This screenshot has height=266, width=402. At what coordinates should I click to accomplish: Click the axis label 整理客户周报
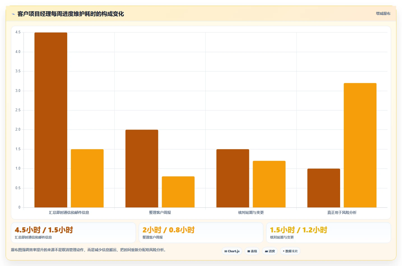(x=160, y=212)
